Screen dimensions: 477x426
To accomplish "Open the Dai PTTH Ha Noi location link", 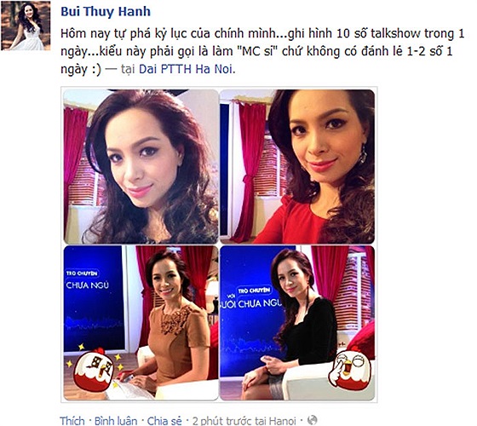I will 186,69.
